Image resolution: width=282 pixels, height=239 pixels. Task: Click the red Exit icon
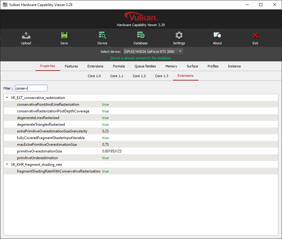255,35
